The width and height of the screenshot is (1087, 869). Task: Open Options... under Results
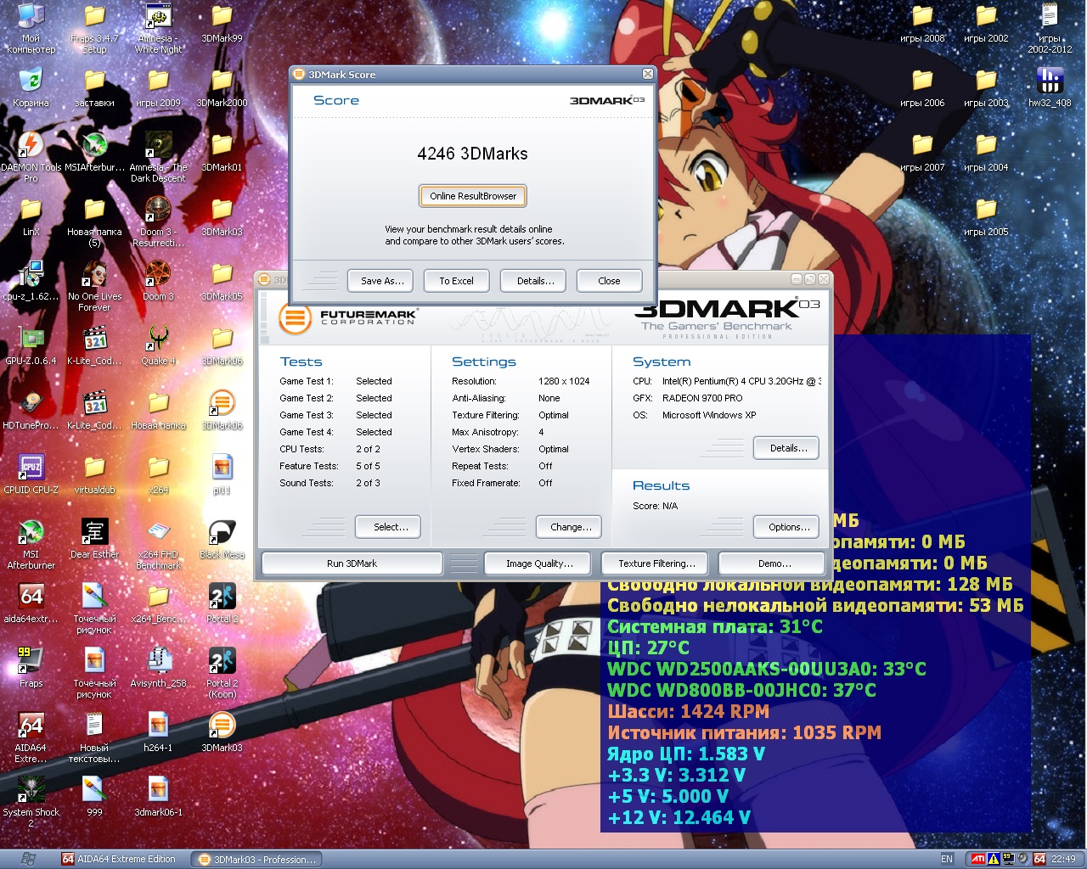[x=788, y=527]
